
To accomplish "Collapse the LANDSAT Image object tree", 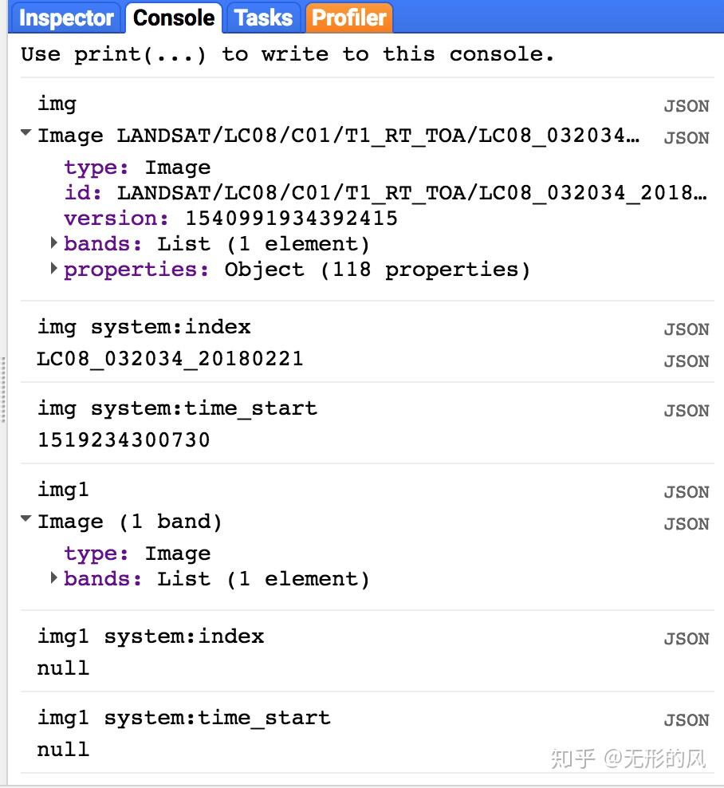I will point(26,134).
